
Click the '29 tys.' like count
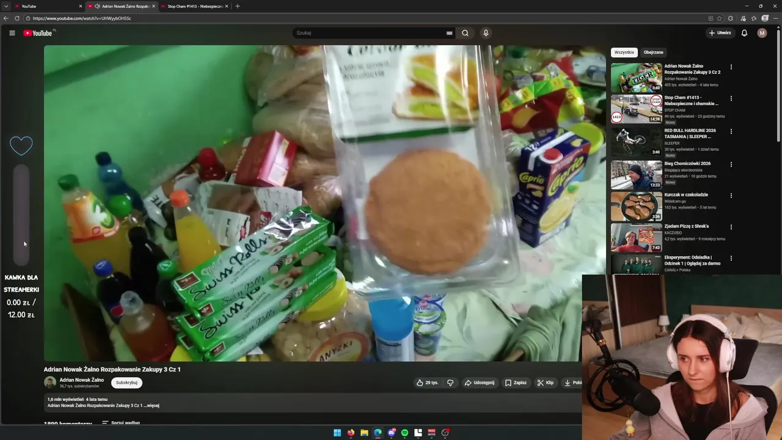point(432,383)
